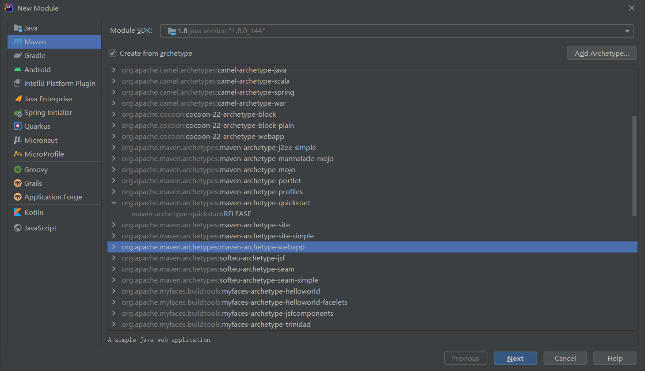Expand cocoon-22-archetype-block chevron
The image size is (645, 371).
(x=114, y=114)
